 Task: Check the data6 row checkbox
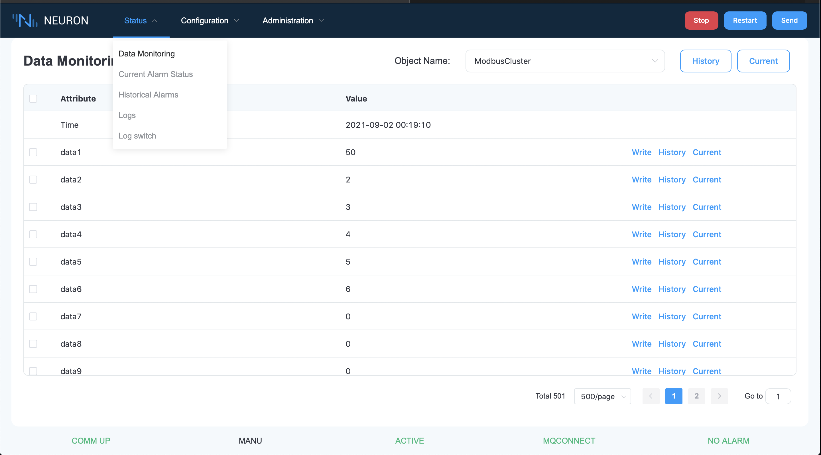point(33,289)
